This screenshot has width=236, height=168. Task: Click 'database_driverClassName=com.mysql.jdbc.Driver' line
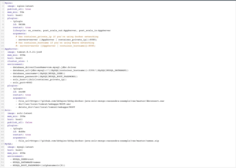43,67
